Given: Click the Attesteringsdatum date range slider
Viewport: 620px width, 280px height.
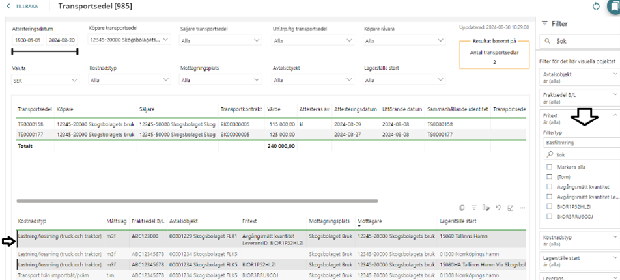Looking at the screenshot, I should (44, 52).
